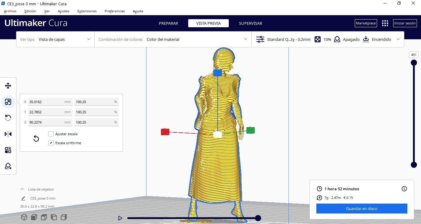421x224 pixels.
Task: Click the blue Z-axis scale handle
Action: (217, 73)
